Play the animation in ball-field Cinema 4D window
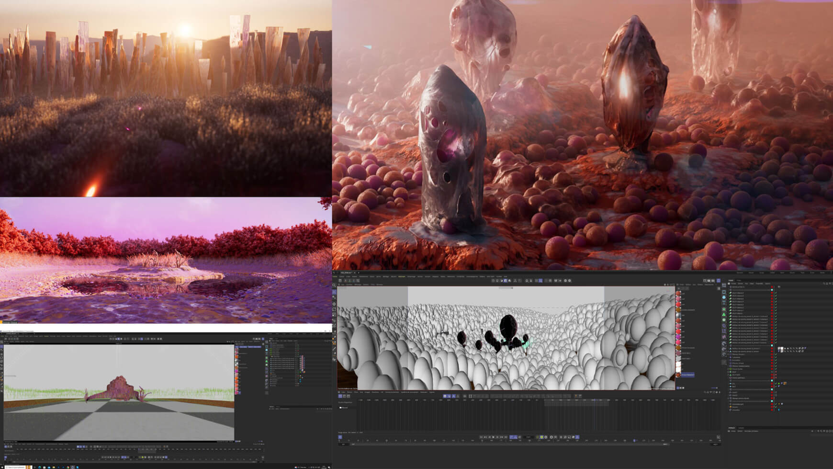Image resolution: width=833 pixels, height=469 pixels. click(x=493, y=437)
